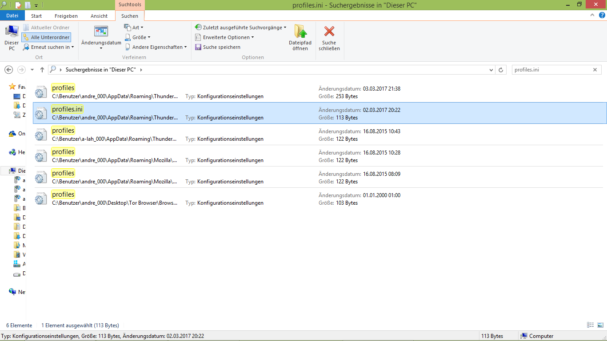Click the Suche speichern icon
Image resolution: width=607 pixels, height=341 pixels.
click(x=198, y=47)
